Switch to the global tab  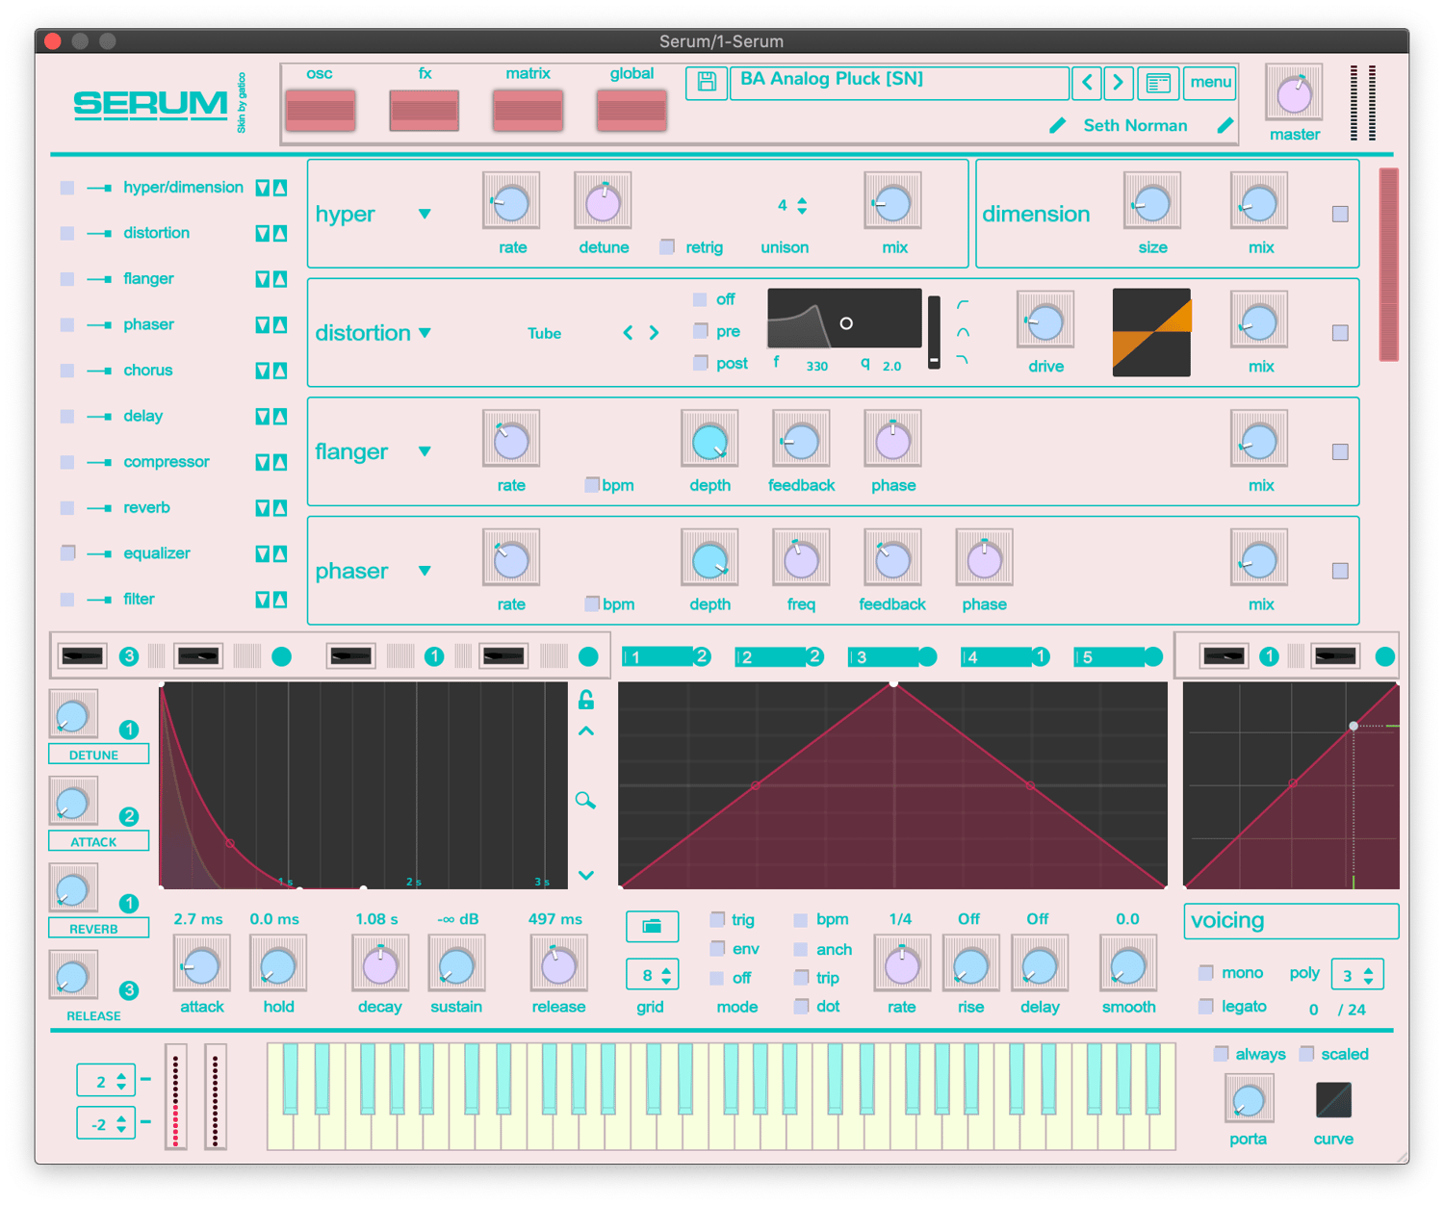pyautogui.click(x=632, y=110)
